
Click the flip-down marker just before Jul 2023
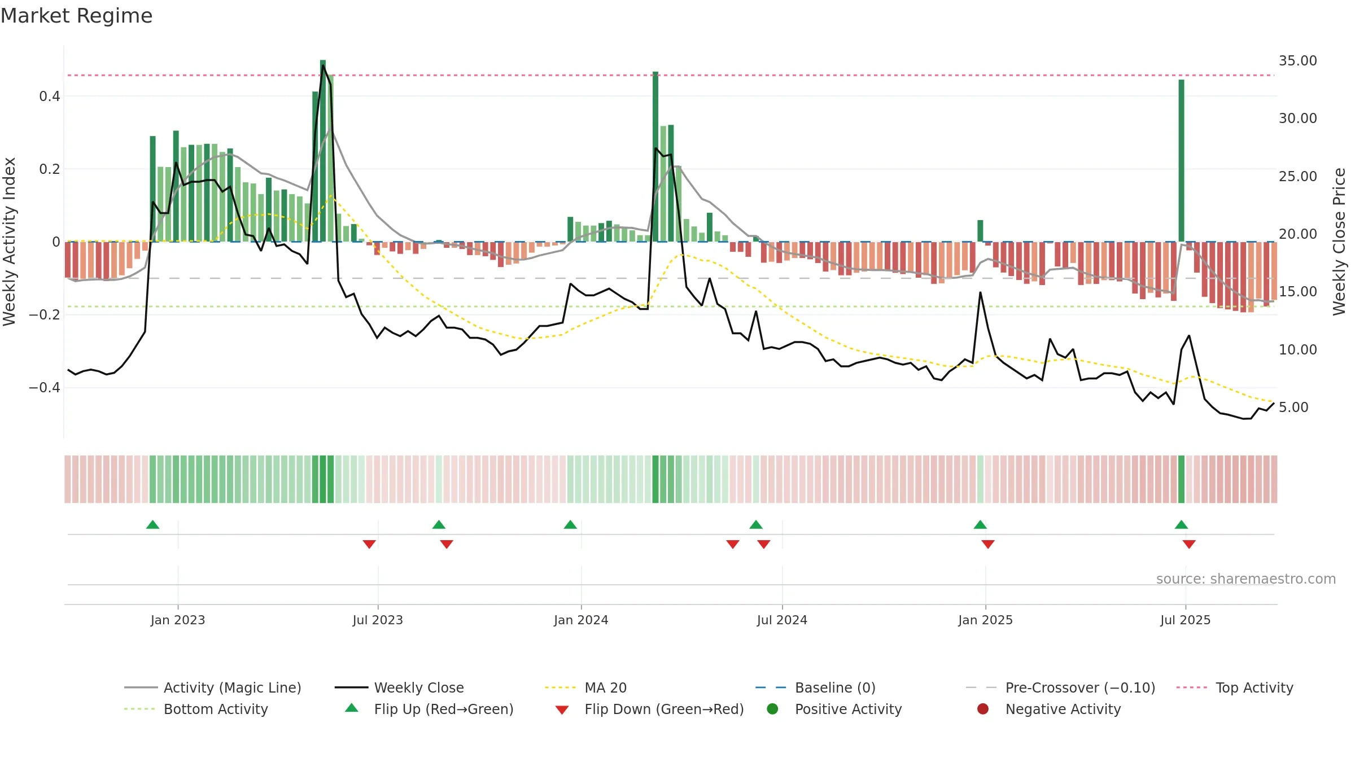point(369,544)
